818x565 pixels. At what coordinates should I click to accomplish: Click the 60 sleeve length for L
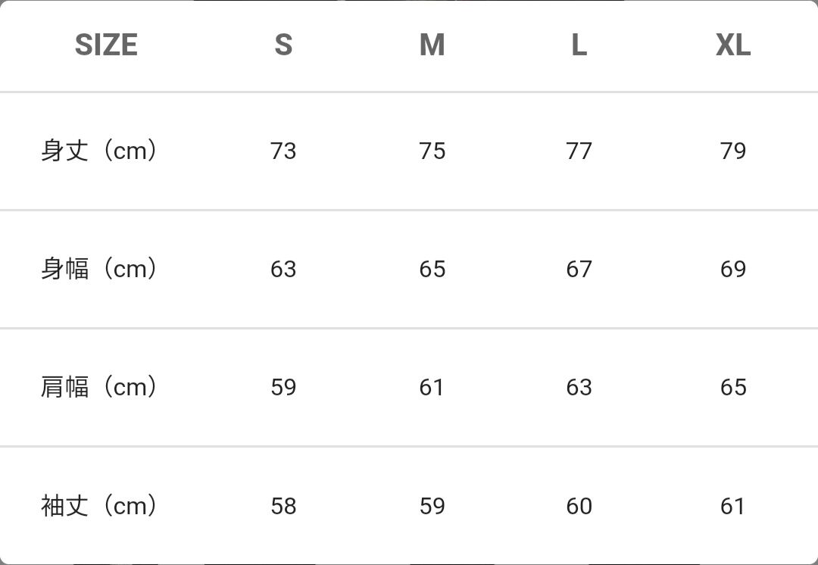(x=579, y=505)
